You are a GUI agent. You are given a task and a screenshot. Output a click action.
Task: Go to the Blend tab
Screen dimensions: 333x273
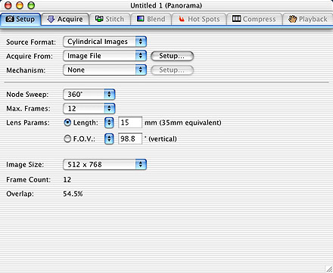[x=151, y=19]
